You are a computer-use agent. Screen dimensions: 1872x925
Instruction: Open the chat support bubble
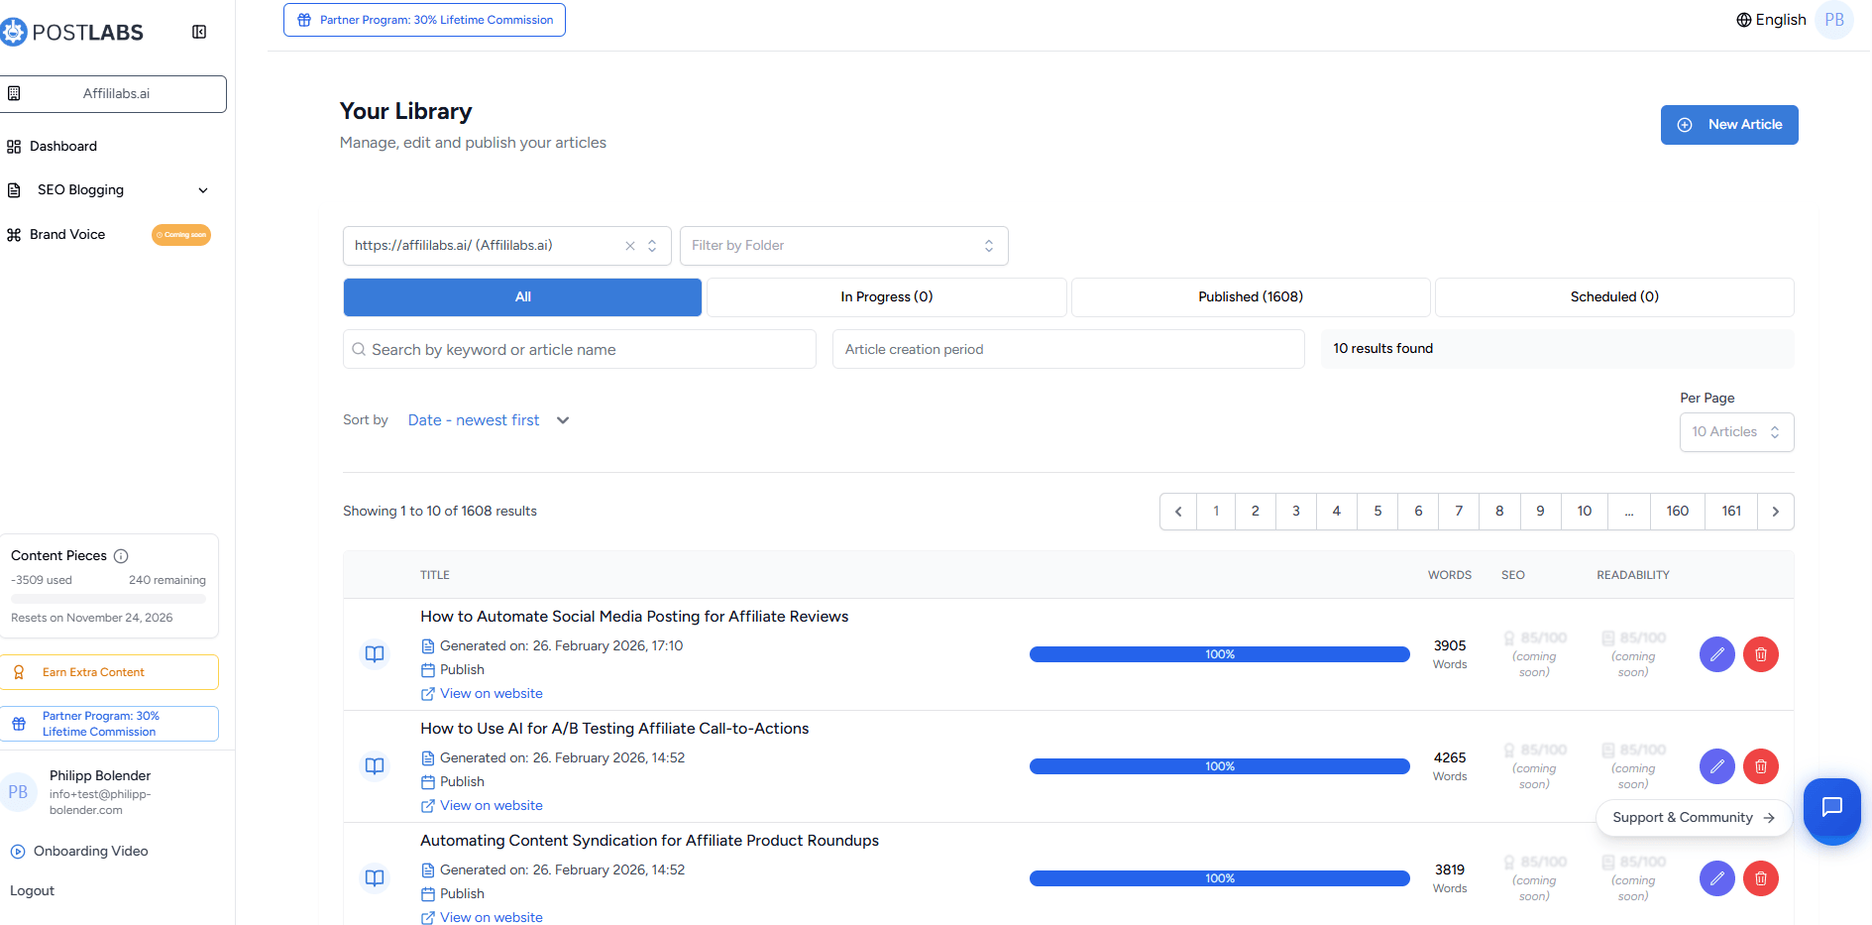pos(1831,806)
